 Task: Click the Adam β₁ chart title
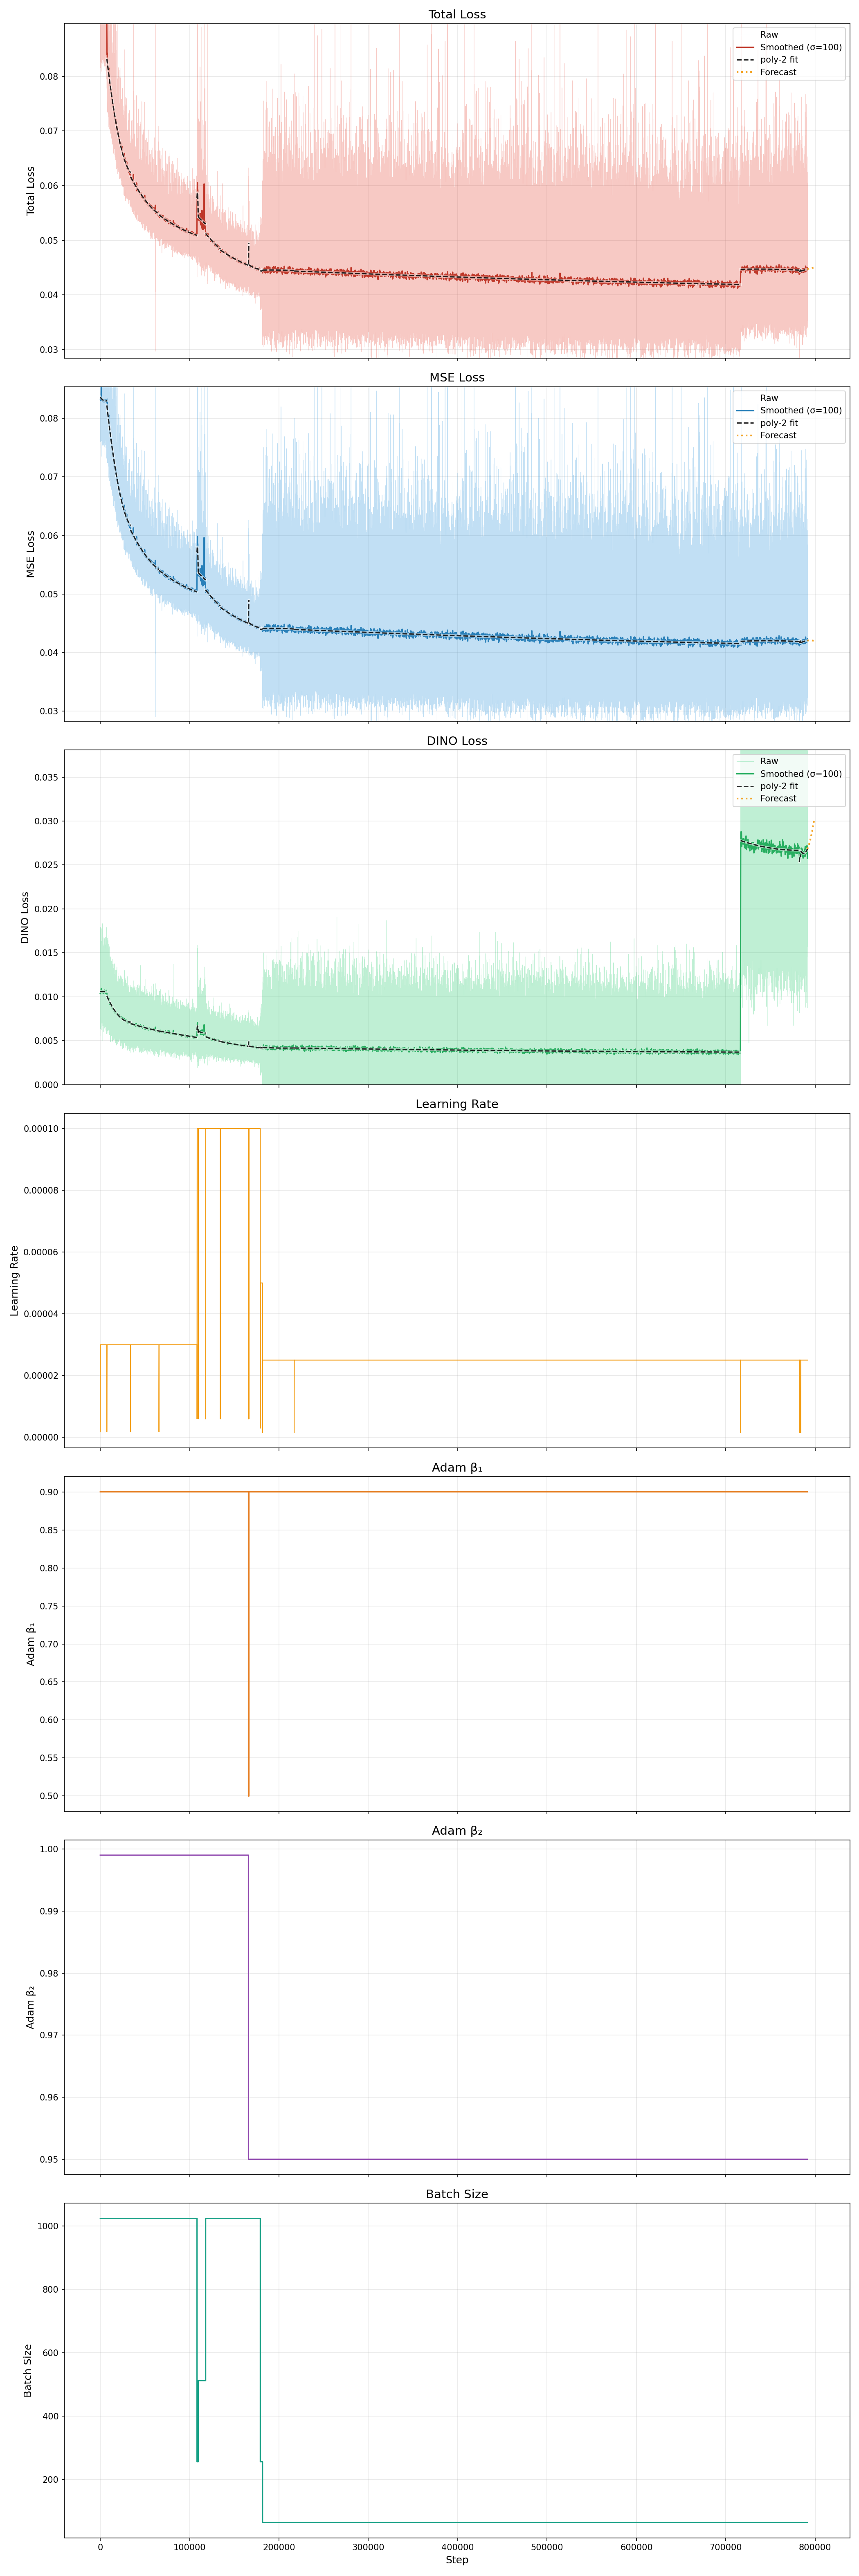pos(457,1467)
